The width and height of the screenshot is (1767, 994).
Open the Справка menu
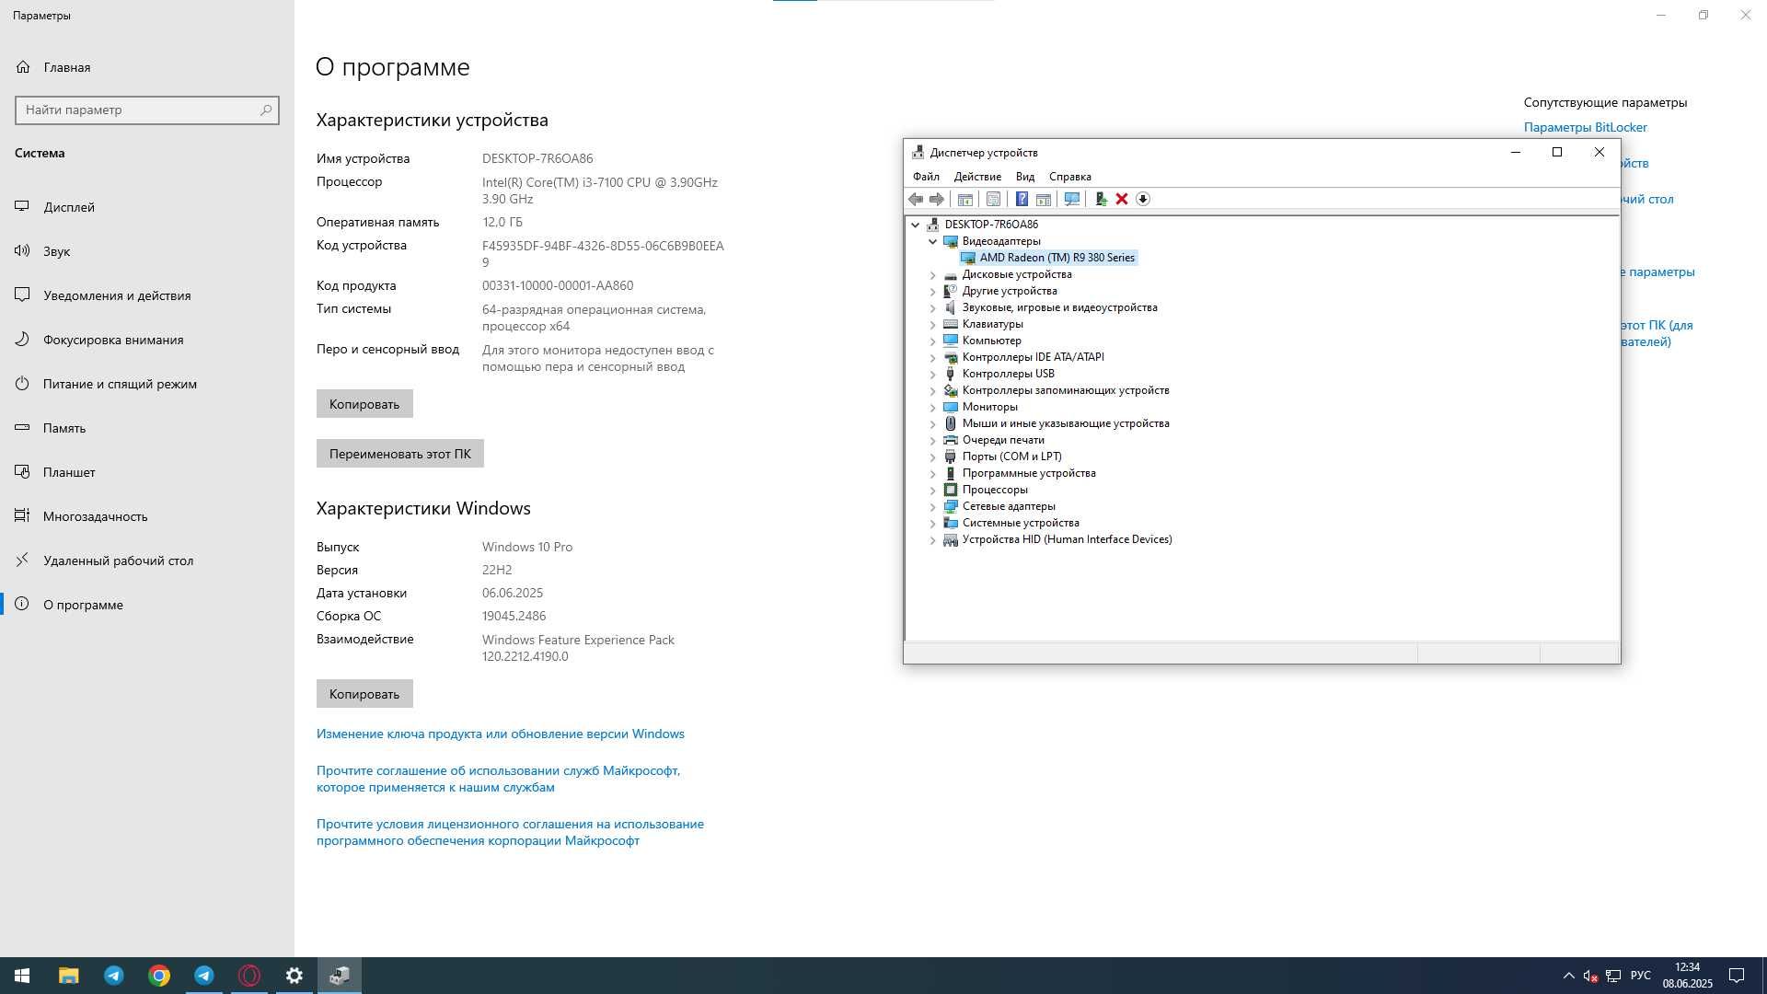point(1069,177)
